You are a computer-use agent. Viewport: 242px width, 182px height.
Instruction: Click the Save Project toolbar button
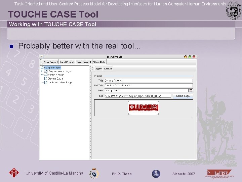[84, 62]
